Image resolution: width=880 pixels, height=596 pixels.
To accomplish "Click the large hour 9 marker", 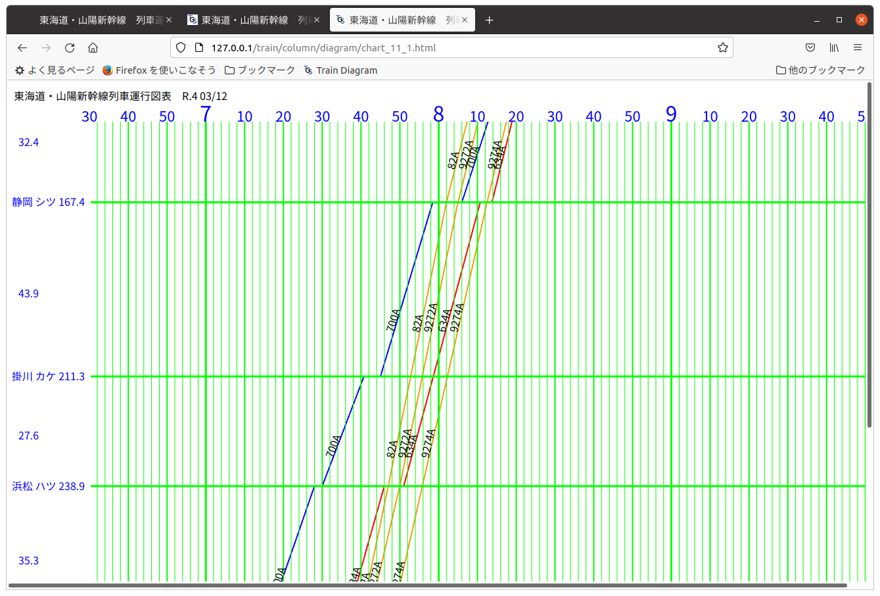I will coord(671,114).
